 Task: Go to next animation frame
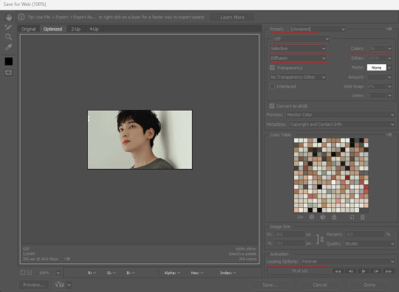pos(376,271)
